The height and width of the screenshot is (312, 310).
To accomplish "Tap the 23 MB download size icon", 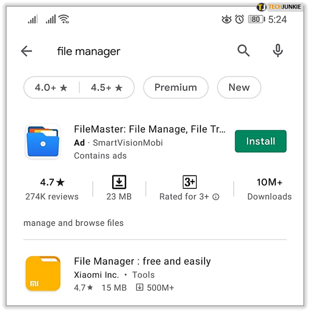I will coord(119,182).
